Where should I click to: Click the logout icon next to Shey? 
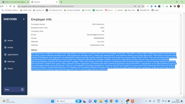[x=22, y=90]
